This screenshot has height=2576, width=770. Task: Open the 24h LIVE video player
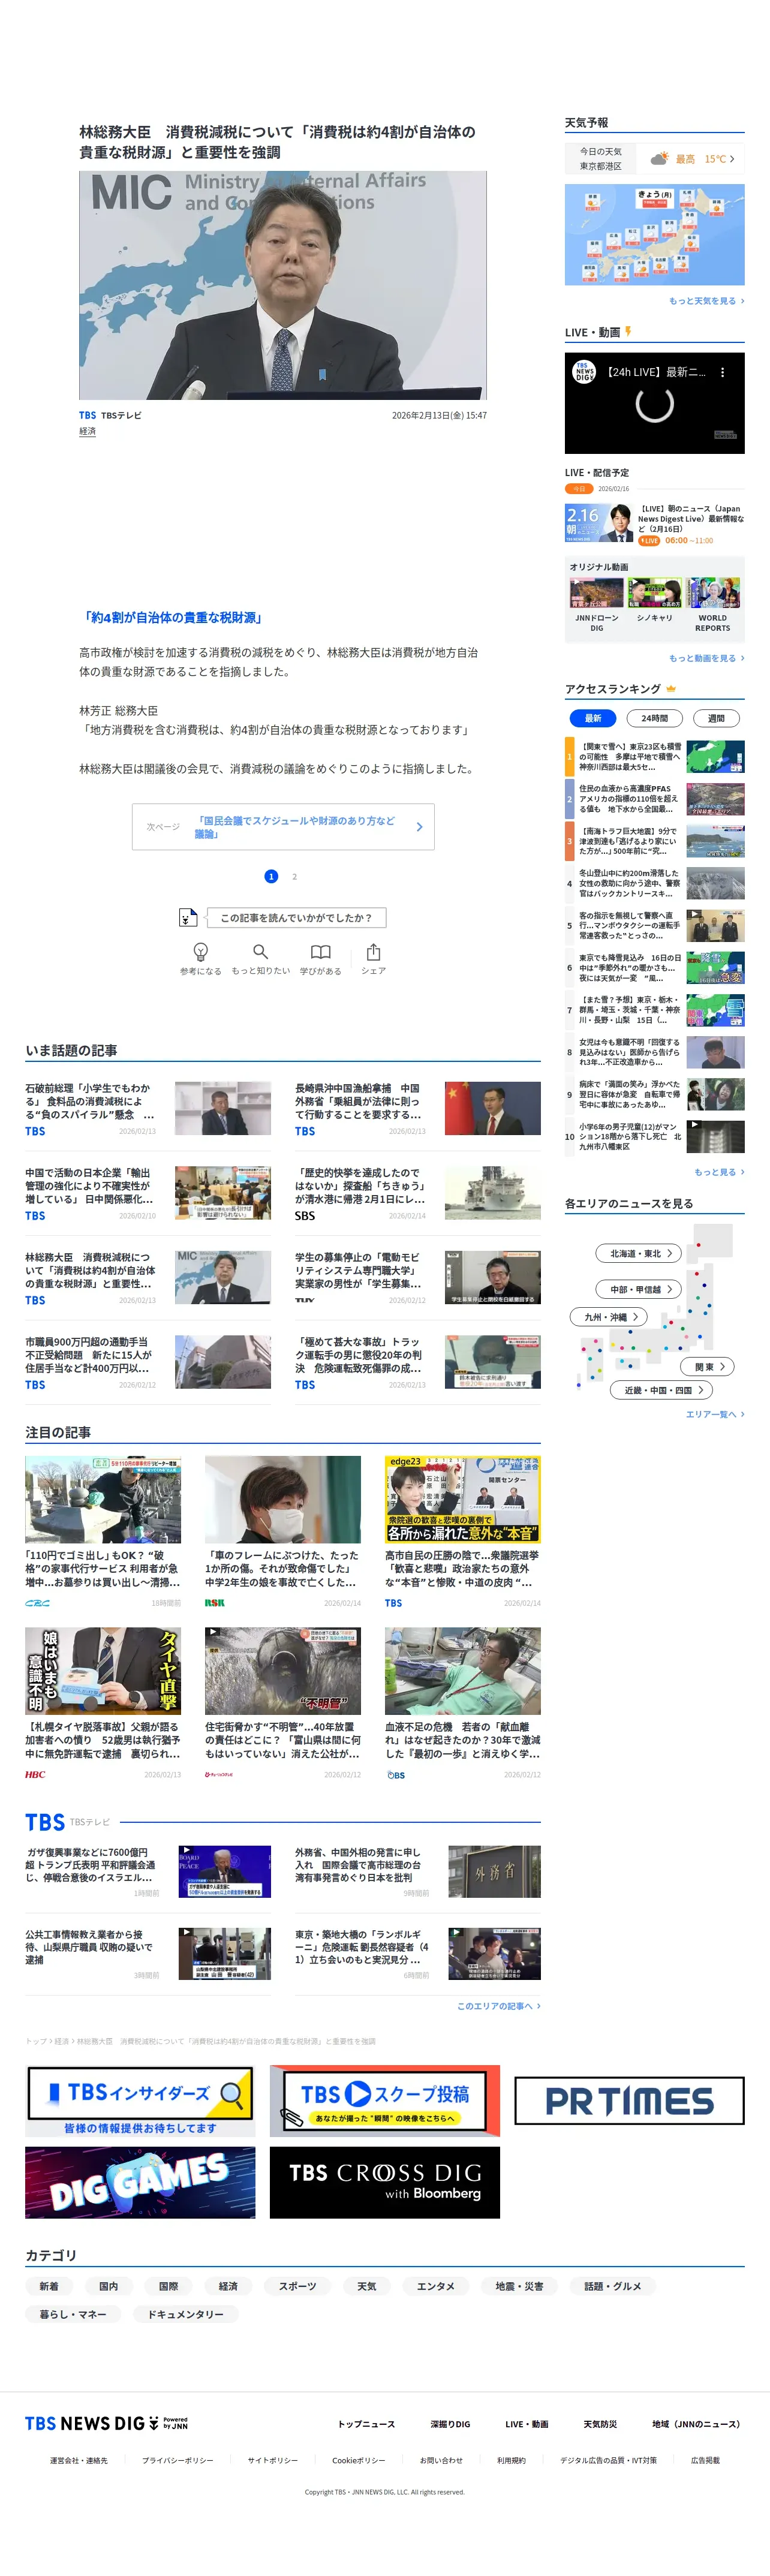click(x=654, y=403)
